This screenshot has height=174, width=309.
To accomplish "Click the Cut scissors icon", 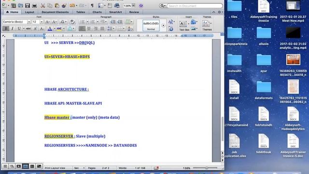I will tap(43, 5).
